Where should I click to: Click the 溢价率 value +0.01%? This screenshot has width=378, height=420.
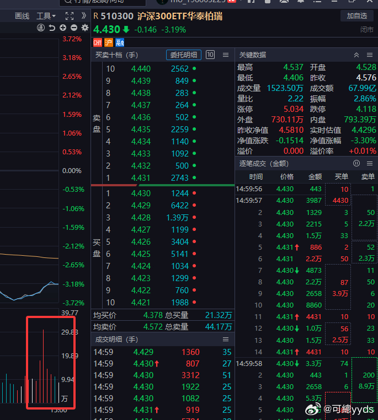363,151
